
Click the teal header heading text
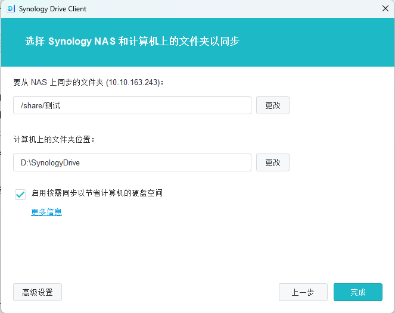coord(132,41)
